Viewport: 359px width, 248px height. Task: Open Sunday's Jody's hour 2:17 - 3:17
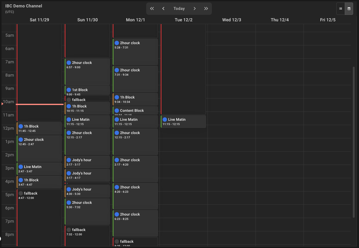(x=87, y=162)
